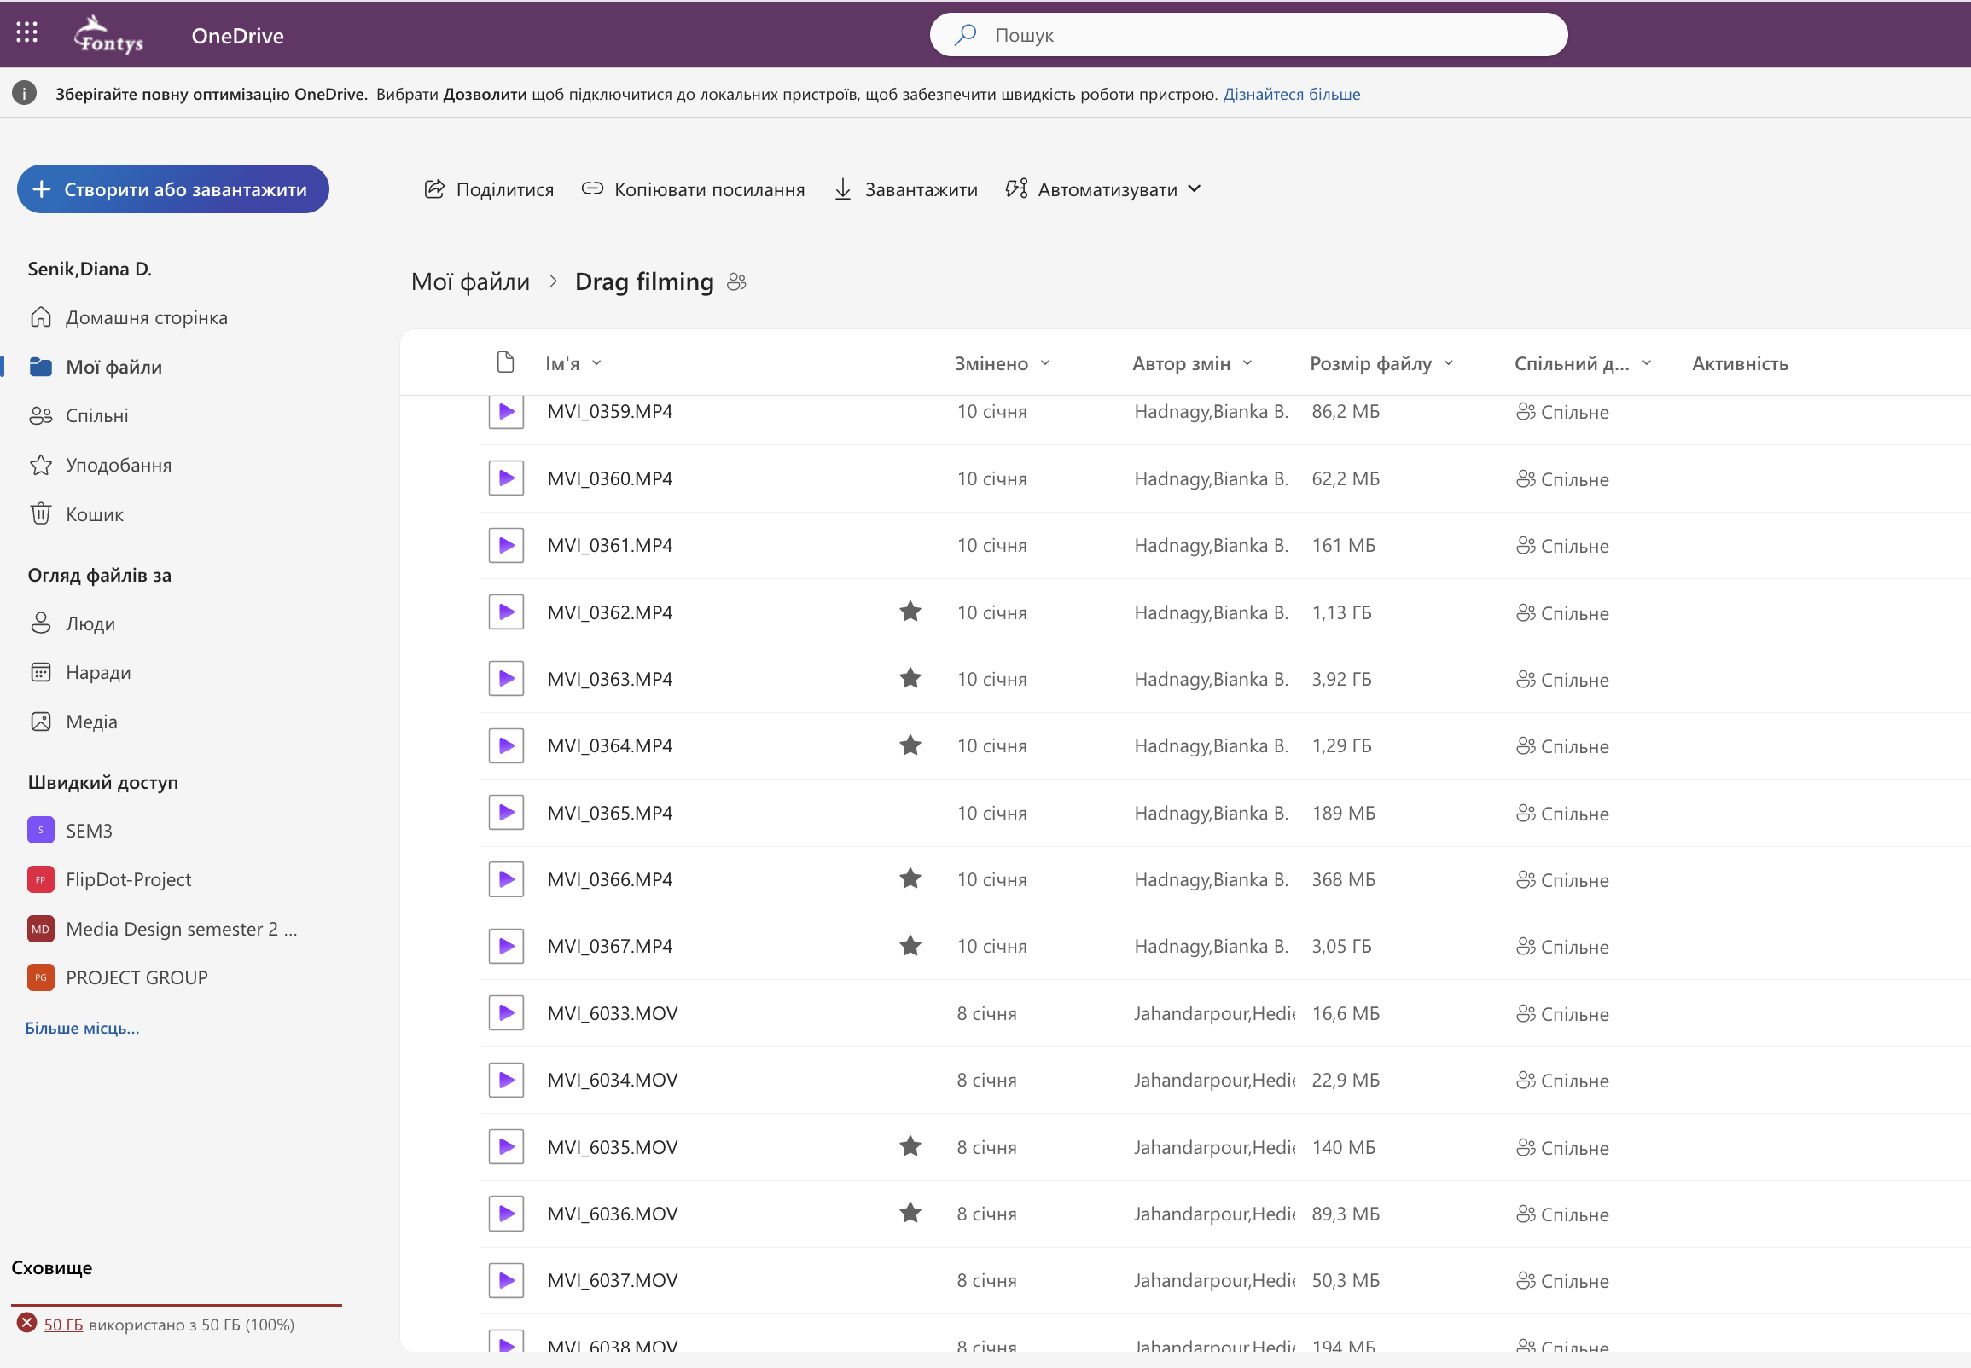
Task: Click the Fontys logo
Action: coord(108,35)
